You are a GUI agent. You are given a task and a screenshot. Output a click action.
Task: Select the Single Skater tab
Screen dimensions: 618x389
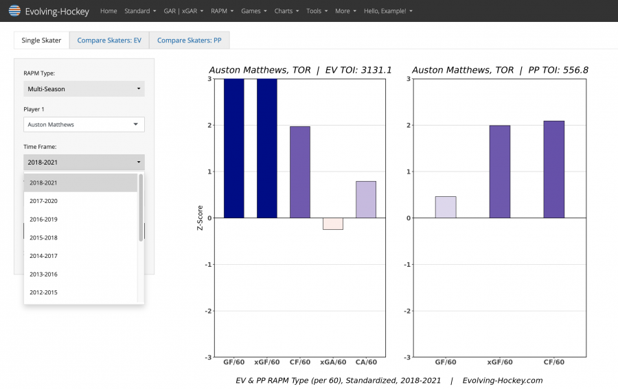pyautogui.click(x=41, y=40)
